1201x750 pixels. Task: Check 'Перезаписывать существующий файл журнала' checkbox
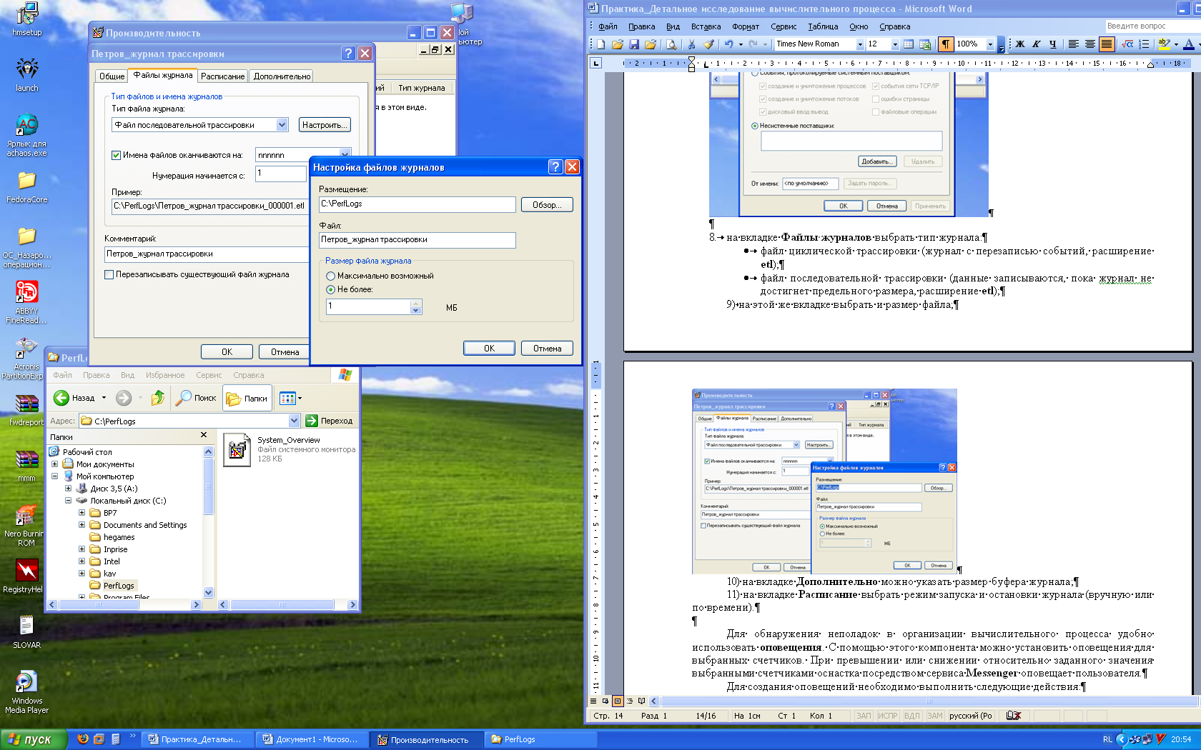(109, 274)
